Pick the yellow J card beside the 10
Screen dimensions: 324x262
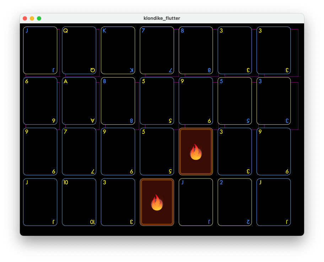[x=40, y=202]
